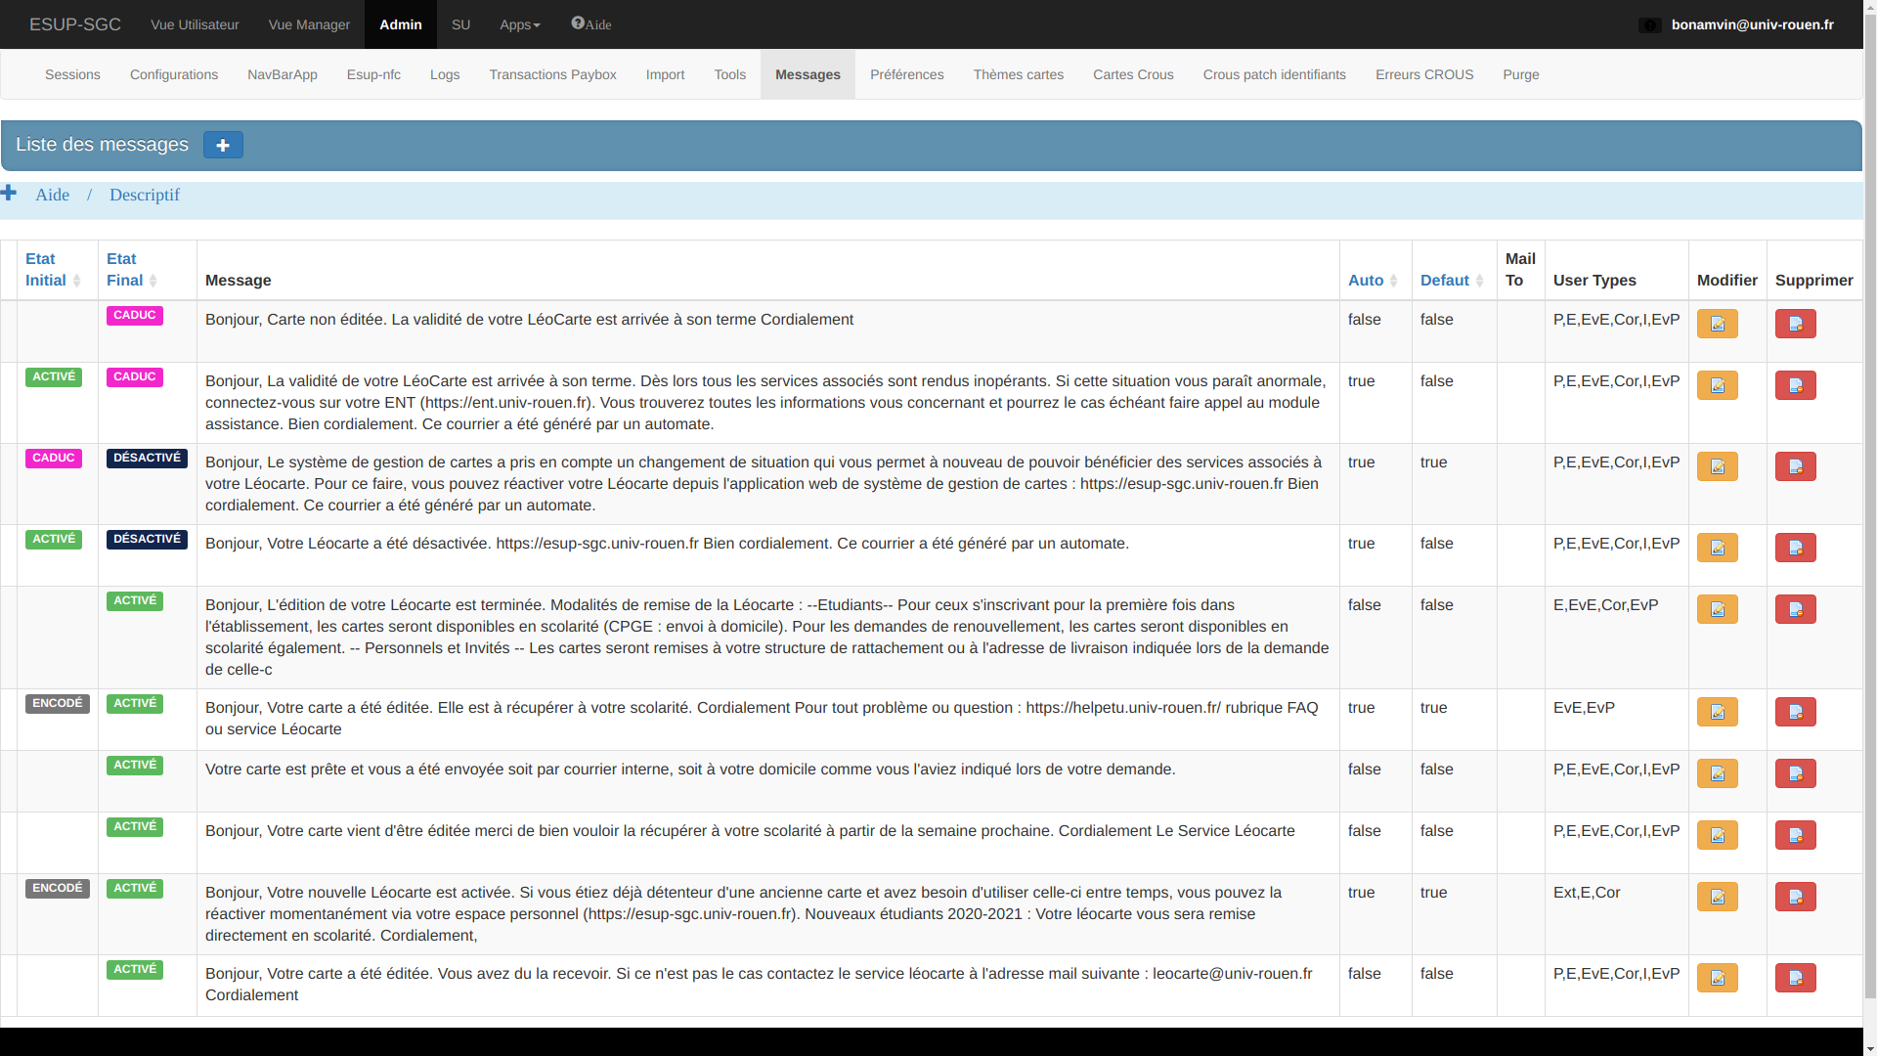Open bonamvin@univ-rouen.fr user account link
Viewport: 1877px width, 1056px height.
[x=1752, y=24]
